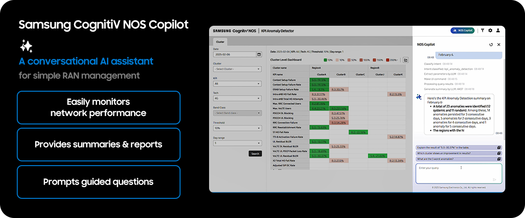Screen dimensions: 525x218
Task: Open settings gear icon in header
Action: click(490, 30)
